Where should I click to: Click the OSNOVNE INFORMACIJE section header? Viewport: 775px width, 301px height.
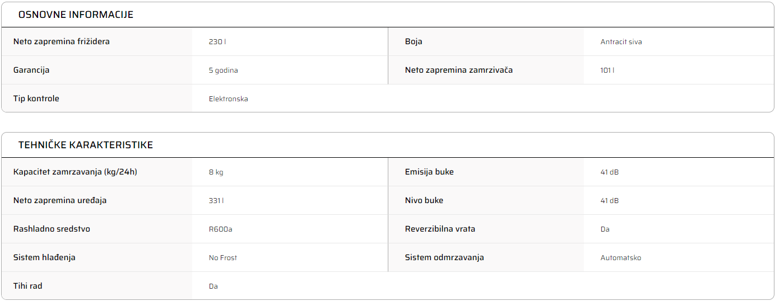[76, 15]
